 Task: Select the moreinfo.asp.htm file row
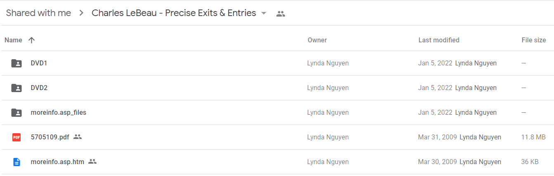pos(277,162)
